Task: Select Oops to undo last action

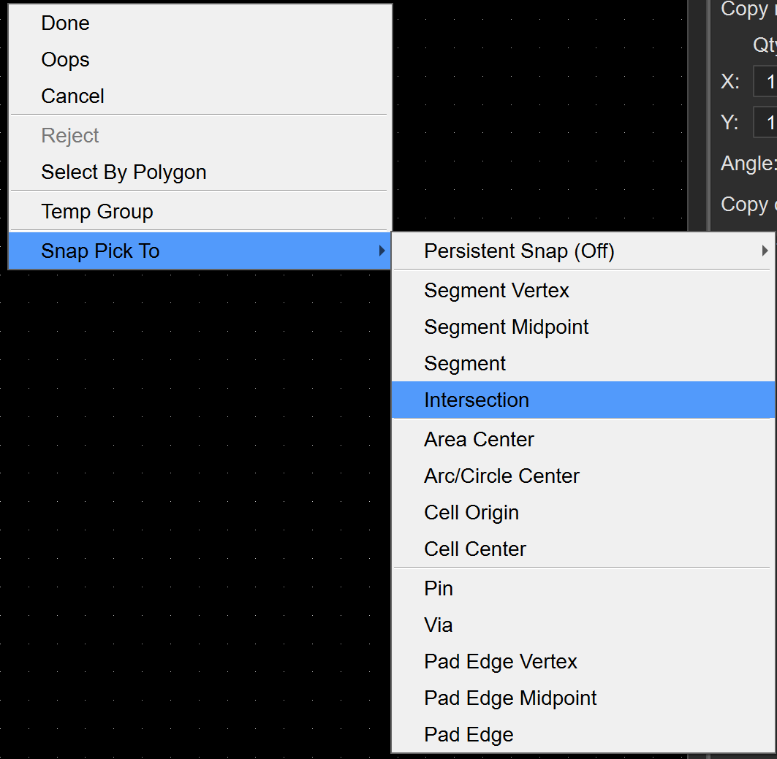Action: pyautogui.click(x=66, y=60)
